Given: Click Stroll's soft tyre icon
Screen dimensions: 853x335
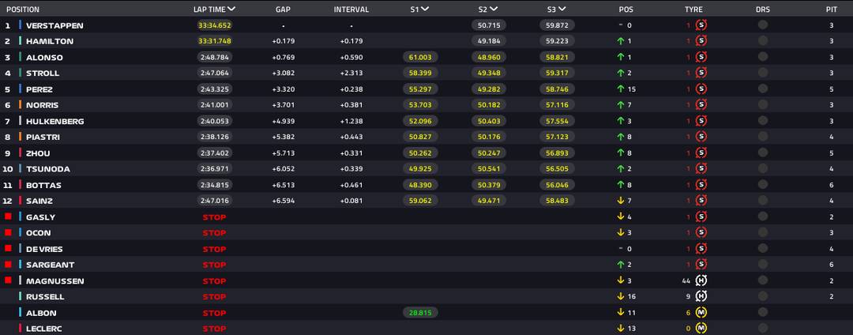Looking at the screenshot, I should [701, 73].
